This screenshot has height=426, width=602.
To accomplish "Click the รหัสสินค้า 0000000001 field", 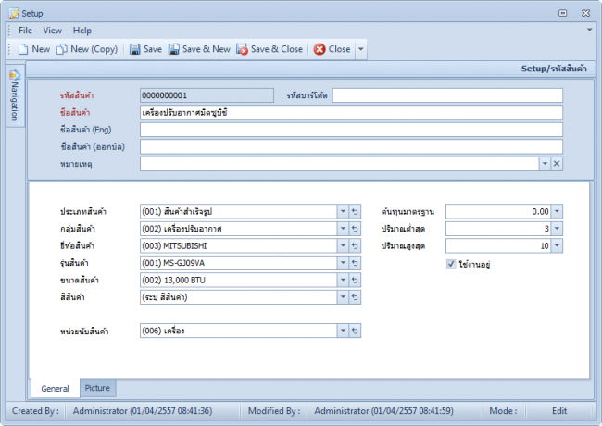I will (x=207, y=95).
